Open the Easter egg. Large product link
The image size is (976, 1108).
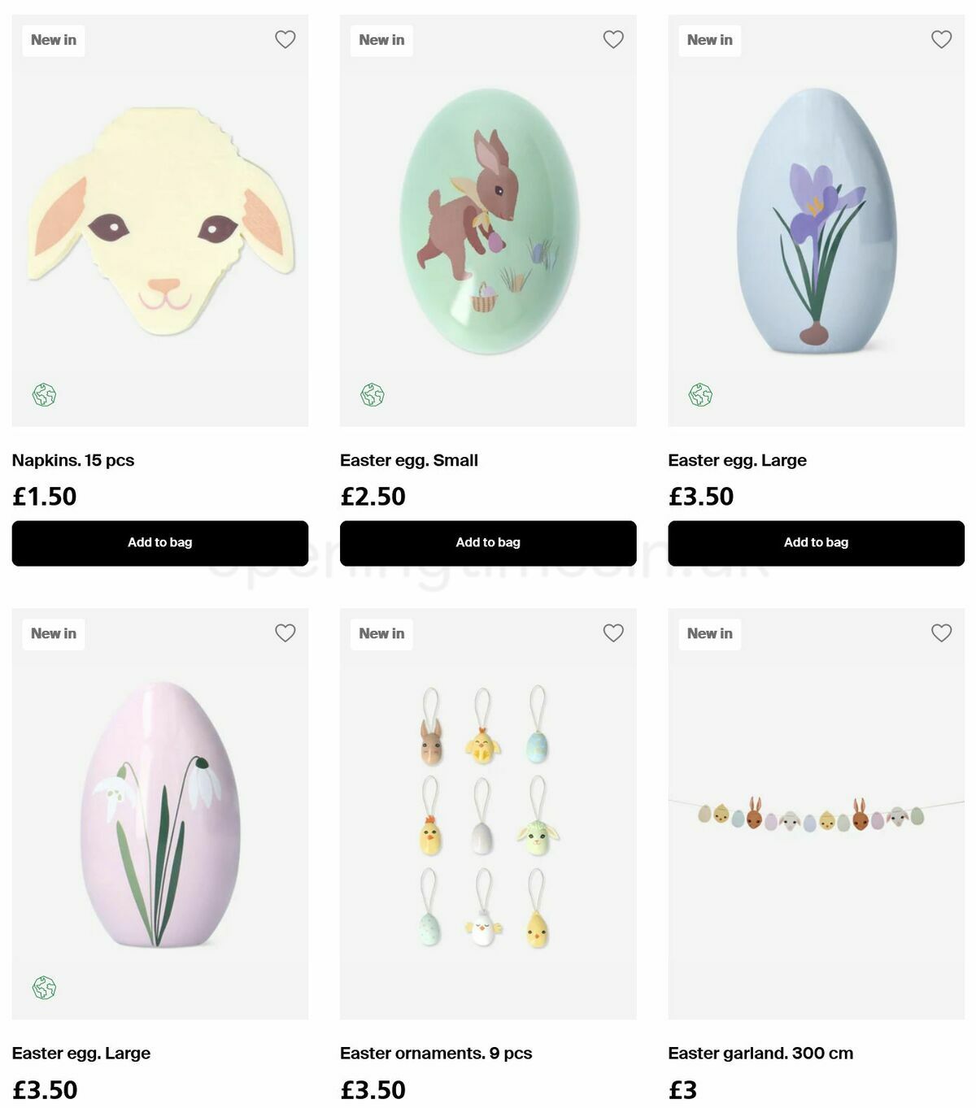click(736, 460)
